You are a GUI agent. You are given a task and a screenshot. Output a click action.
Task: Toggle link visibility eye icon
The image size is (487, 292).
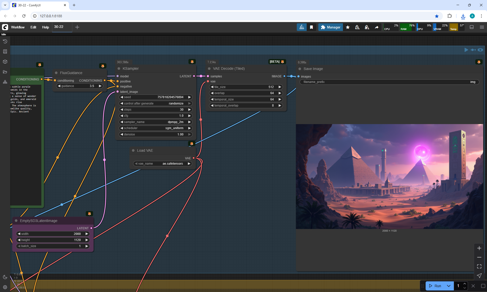pos(480,50)
